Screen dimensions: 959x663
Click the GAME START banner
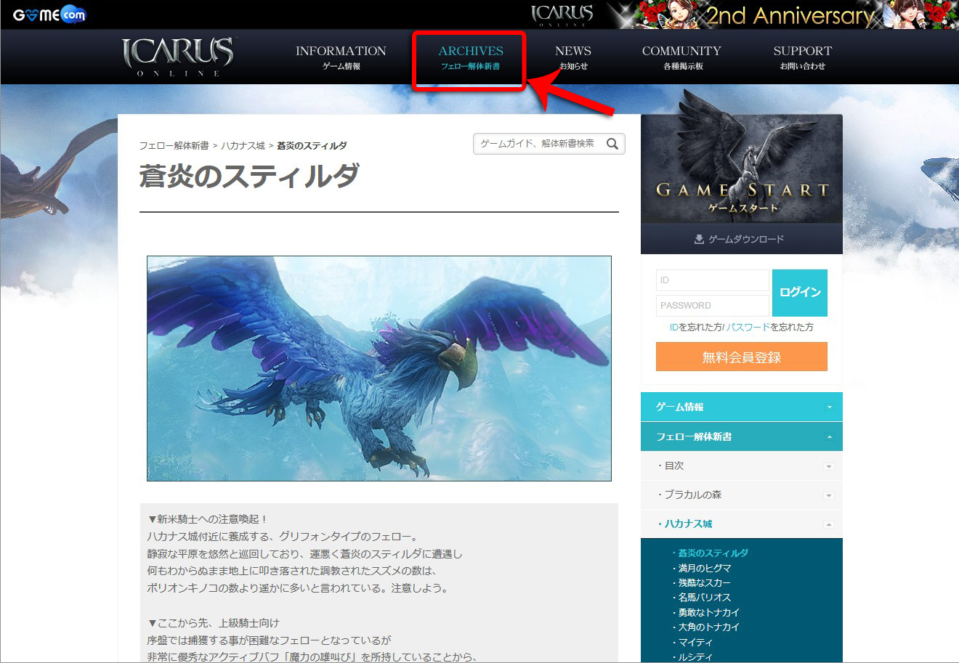[x=742, y=168]
